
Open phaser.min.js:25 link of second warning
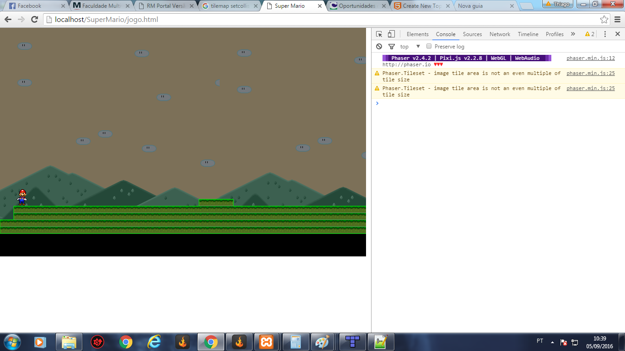(591, 88)
